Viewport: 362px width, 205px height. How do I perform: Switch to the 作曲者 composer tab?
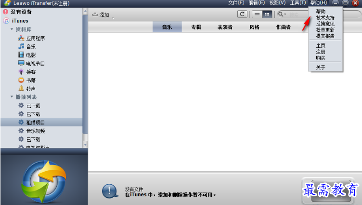coord(283,27)
